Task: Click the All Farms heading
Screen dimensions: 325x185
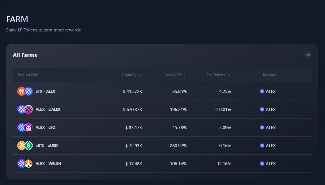Action: [x=25, y=55]
